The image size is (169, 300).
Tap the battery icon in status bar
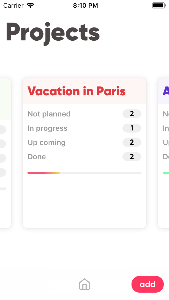(x=159, y=5)
